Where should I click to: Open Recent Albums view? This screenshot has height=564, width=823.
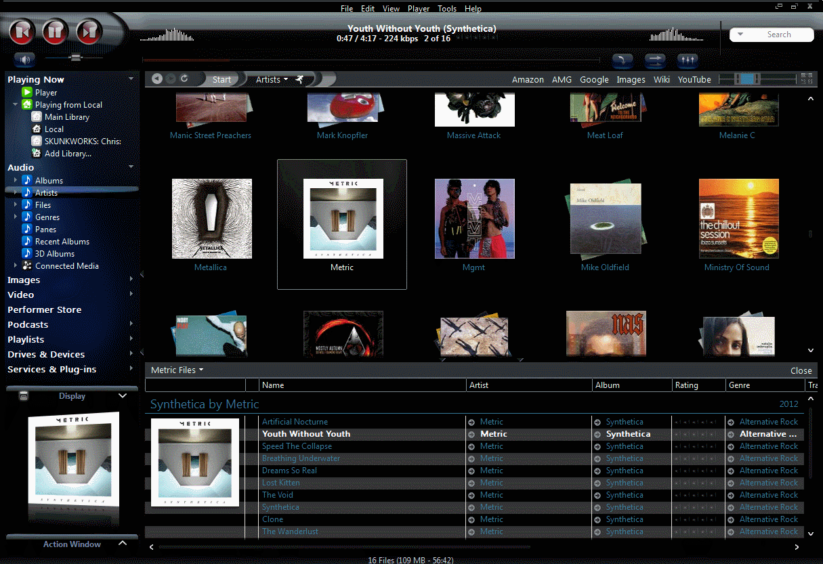pos(62,242)
